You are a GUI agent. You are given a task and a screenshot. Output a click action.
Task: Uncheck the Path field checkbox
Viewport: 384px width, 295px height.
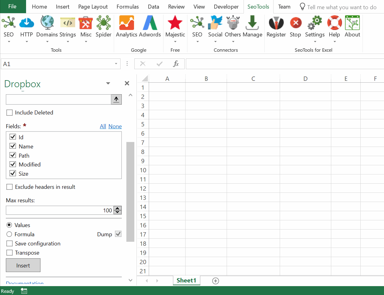[13, 155]
